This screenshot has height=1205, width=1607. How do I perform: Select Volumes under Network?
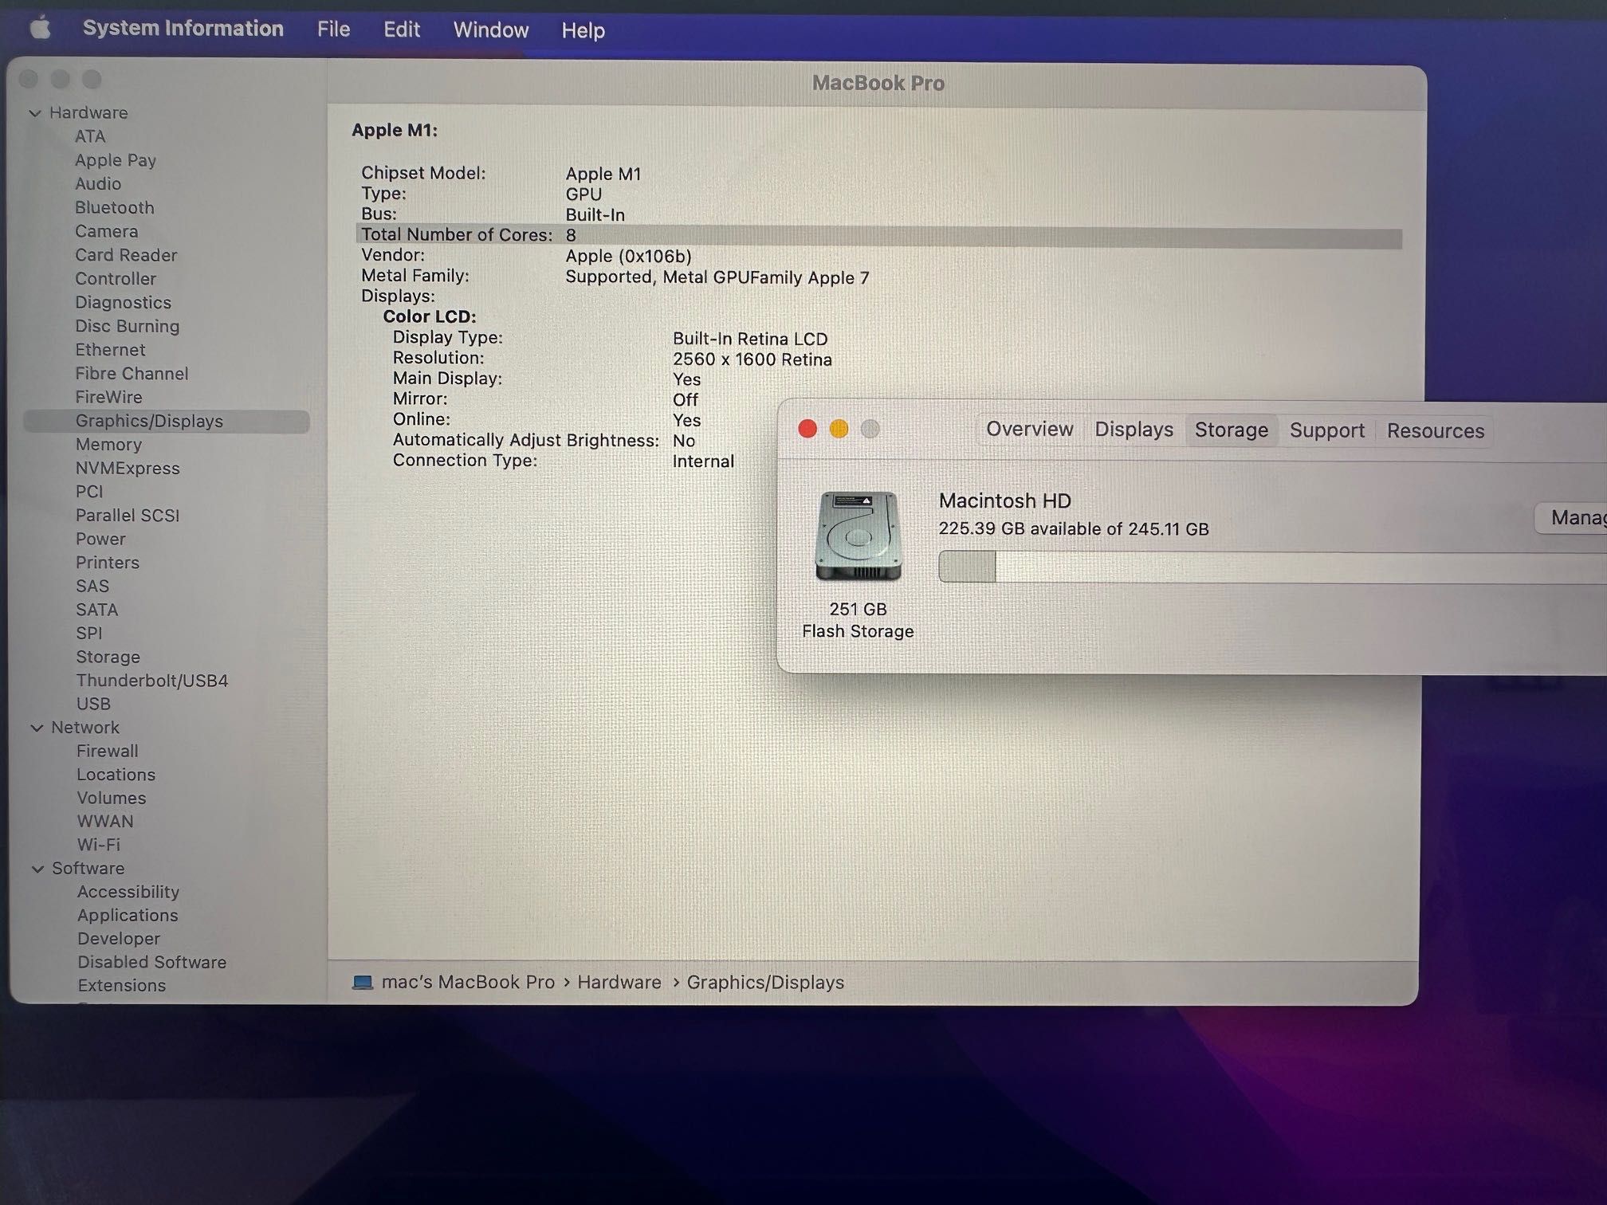[112, 798]
